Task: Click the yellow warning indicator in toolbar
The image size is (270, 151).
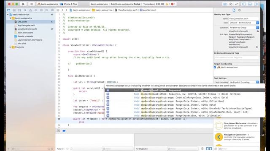Action: tap(167, 4)
